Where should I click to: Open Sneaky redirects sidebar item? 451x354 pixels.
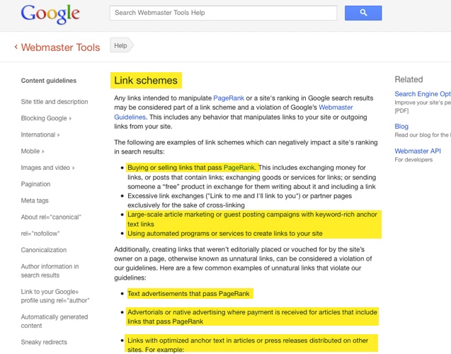click(44, 342)
